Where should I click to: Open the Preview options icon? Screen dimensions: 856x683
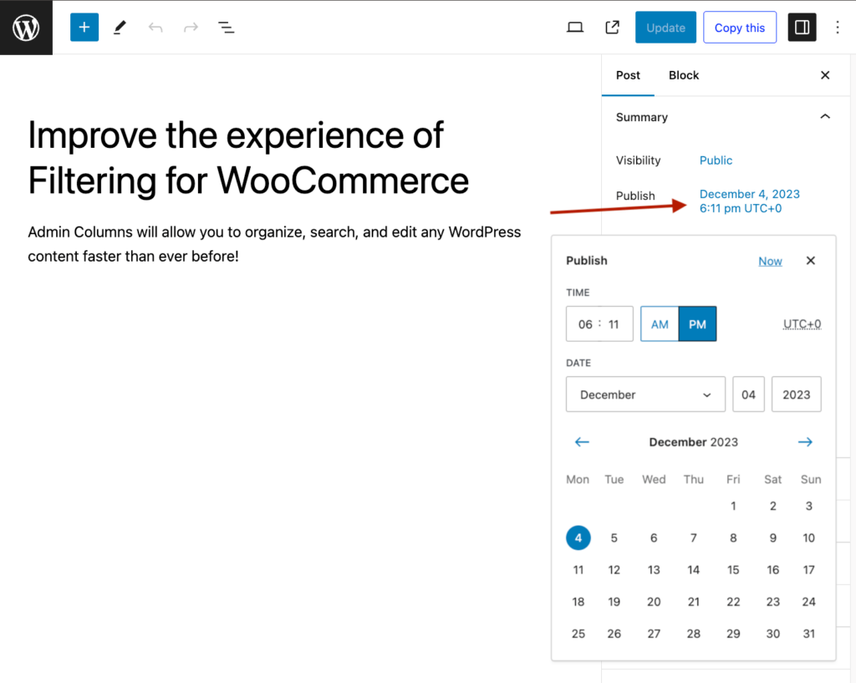(574, 27)
